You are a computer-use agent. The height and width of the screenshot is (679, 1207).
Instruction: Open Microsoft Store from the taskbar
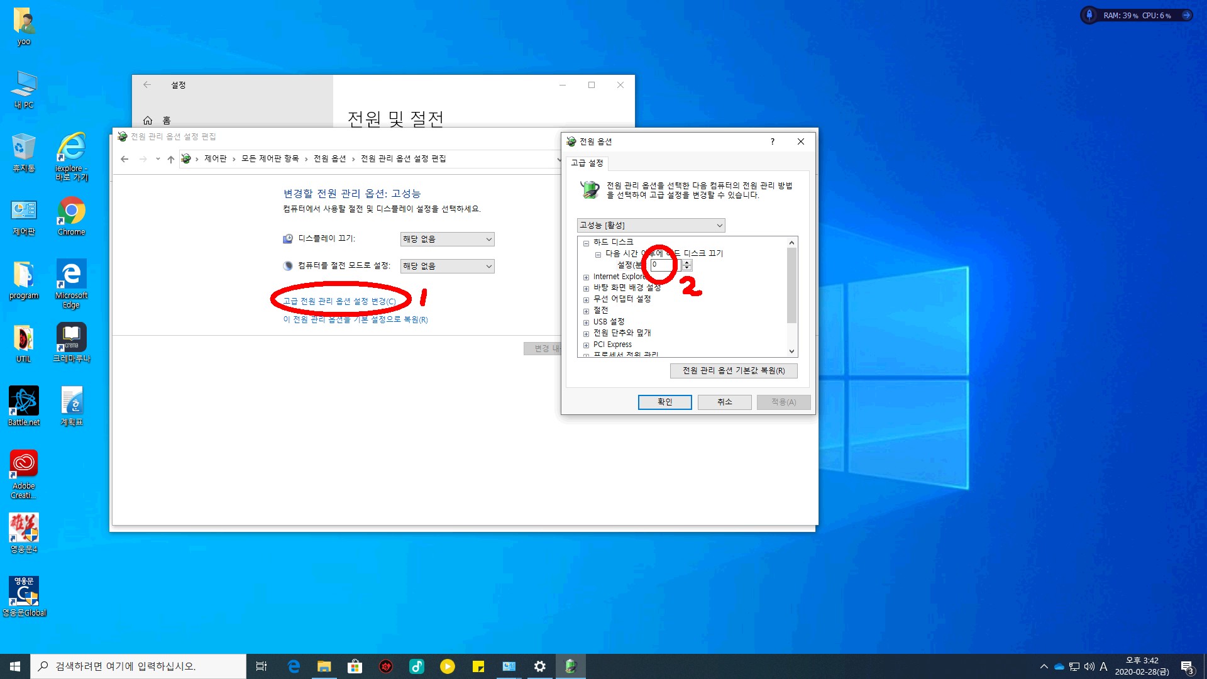(355, 666)
